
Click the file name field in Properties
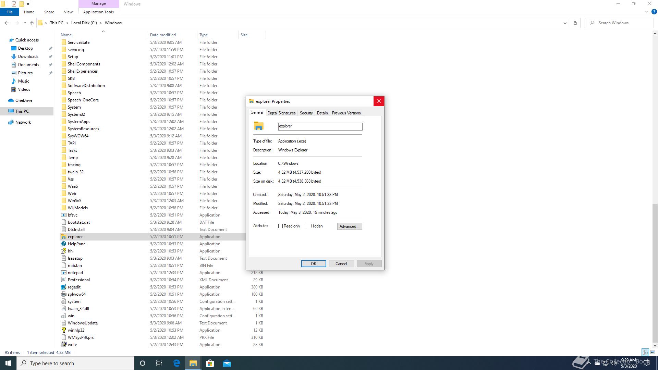(x=320, y=126)
